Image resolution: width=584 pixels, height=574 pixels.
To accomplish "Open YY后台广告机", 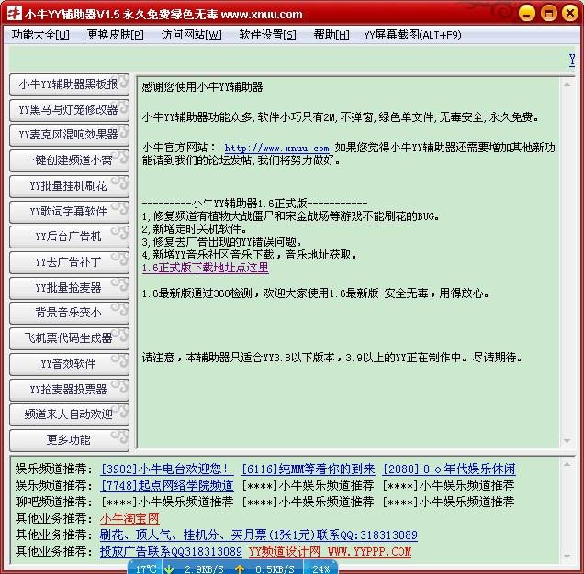I will [69, 237].
